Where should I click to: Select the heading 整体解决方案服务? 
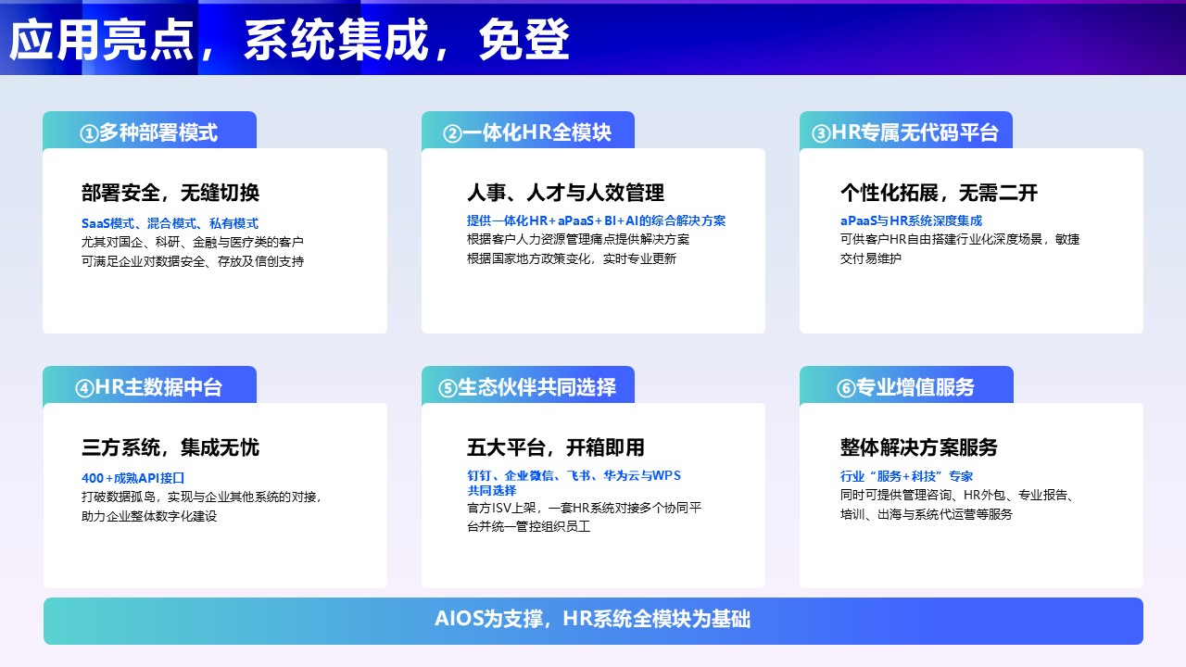click(918, 447)
